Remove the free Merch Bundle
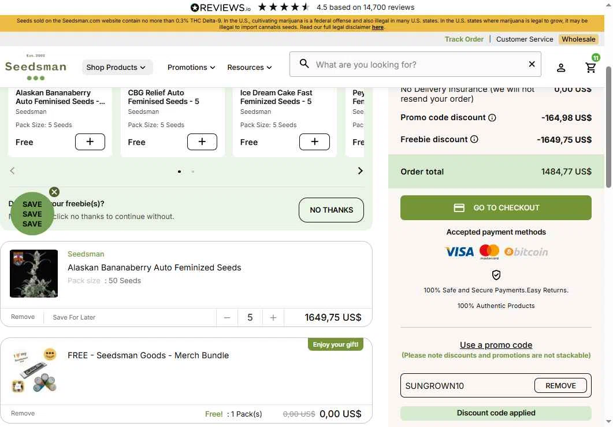Image resolution: width=613 pixels, height=427 pixels. pyautogui.click(x=23, y=413)
